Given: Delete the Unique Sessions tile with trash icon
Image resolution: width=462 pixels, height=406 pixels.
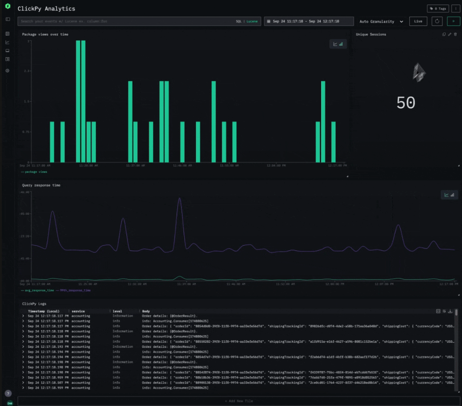Looking at the screenshot, I should pos(455,34).
